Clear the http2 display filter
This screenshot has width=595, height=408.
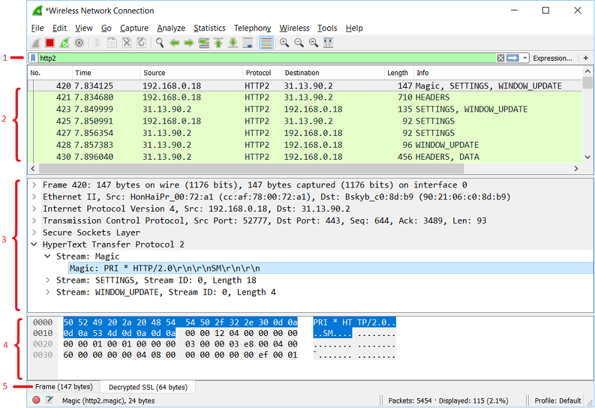coord(500,57)
